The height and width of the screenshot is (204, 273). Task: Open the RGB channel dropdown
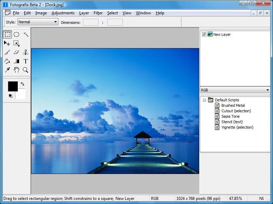(x=235, y=90)
